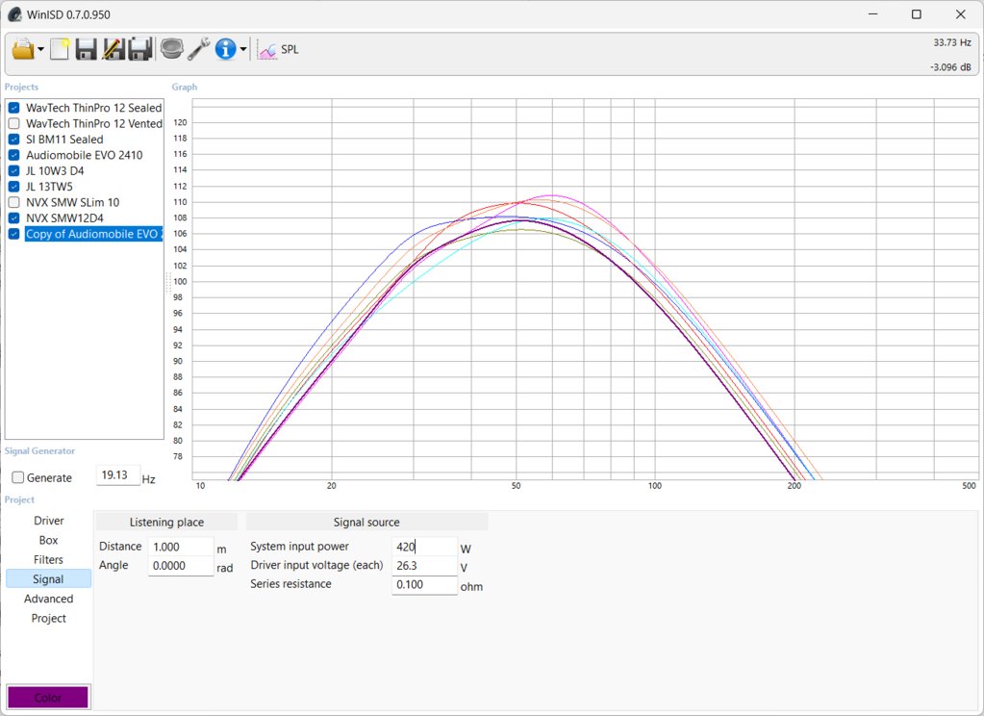Expand the open-project dropdown arrow
This screenshot has height=716, width=984.
click(40, 49)
